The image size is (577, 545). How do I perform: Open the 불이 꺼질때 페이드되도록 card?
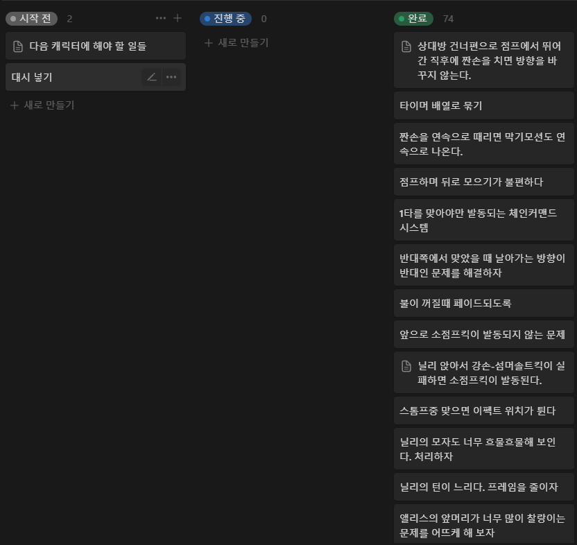coord(483,303)
